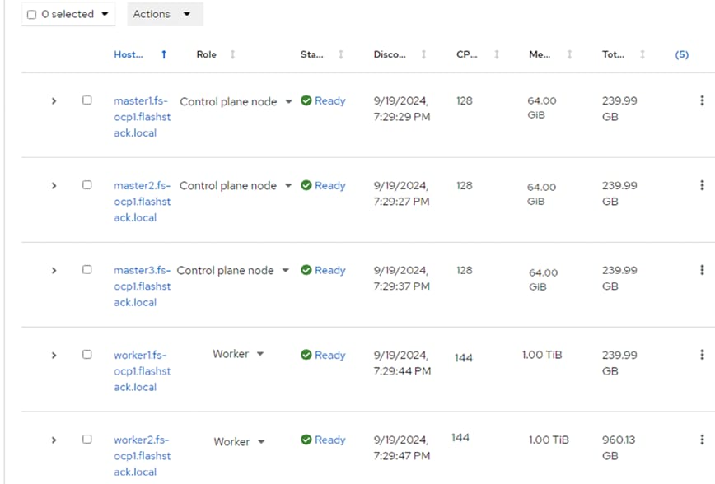The image size is (715, 484).
Task: Open kebab menu for master2 host row
Action: 702,185
